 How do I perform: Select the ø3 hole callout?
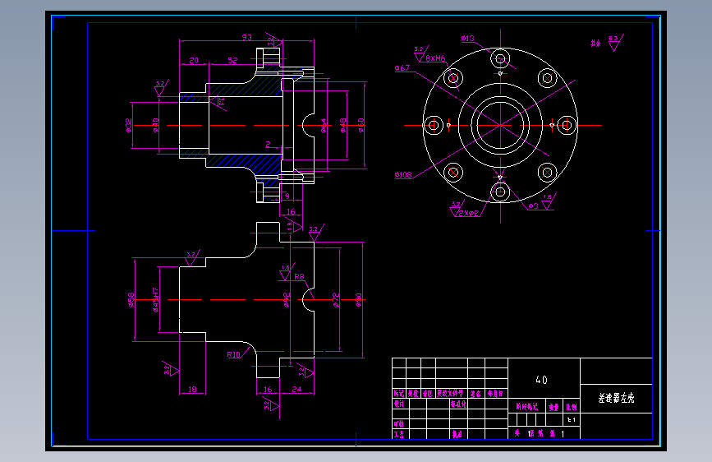533,206
